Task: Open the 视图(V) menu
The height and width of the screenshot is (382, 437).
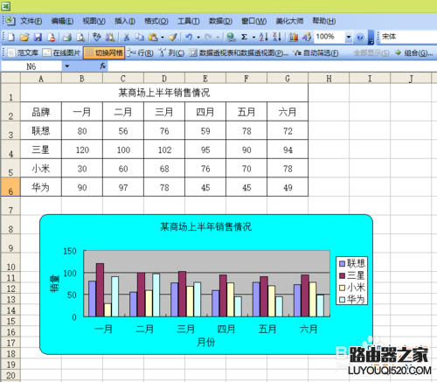Action: (x=94, y=21)
